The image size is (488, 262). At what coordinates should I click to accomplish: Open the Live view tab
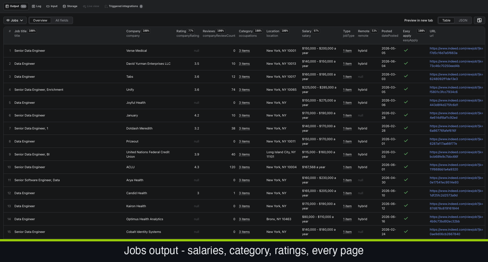pos(91,6)
